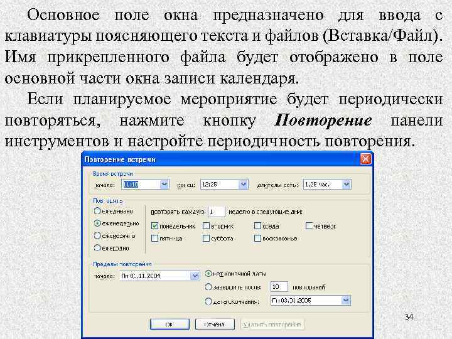This screenshot has width=452, height=339.
Task: Click the Время встречи group label
Action: pos(113,174)
